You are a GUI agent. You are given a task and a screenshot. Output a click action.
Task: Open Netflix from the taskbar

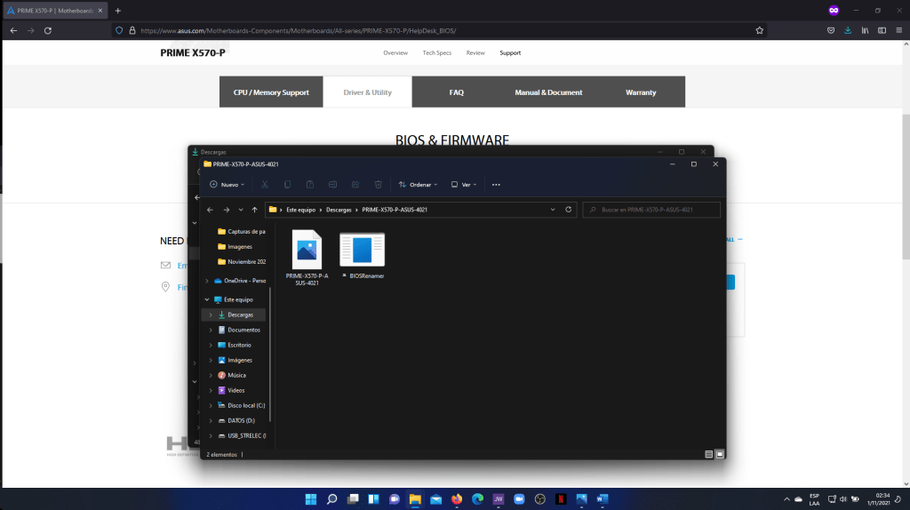click(x=560, y=498)
